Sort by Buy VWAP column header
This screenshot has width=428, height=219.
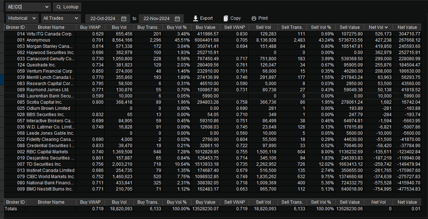tap(90, 27)
